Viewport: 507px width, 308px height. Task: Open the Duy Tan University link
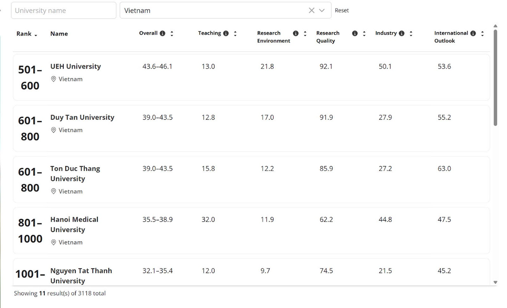[x=82, y=117]
